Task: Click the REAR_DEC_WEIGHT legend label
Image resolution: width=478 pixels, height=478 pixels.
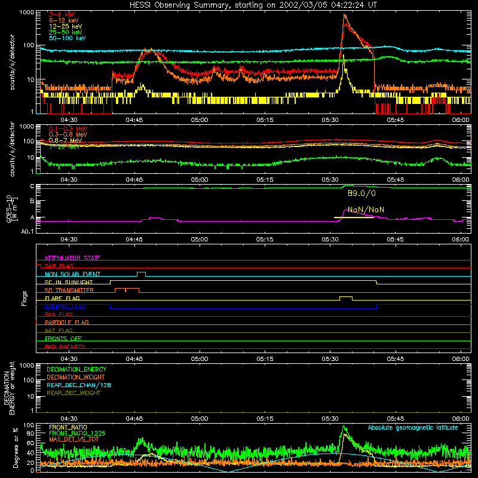Action: pyautogui.click(x=73, y=393)
